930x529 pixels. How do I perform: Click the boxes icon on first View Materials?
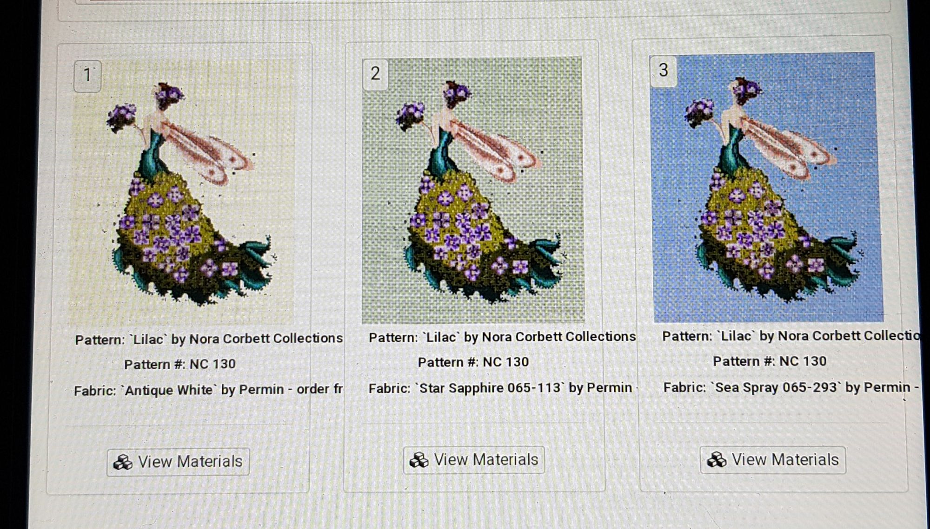point(123,463)
